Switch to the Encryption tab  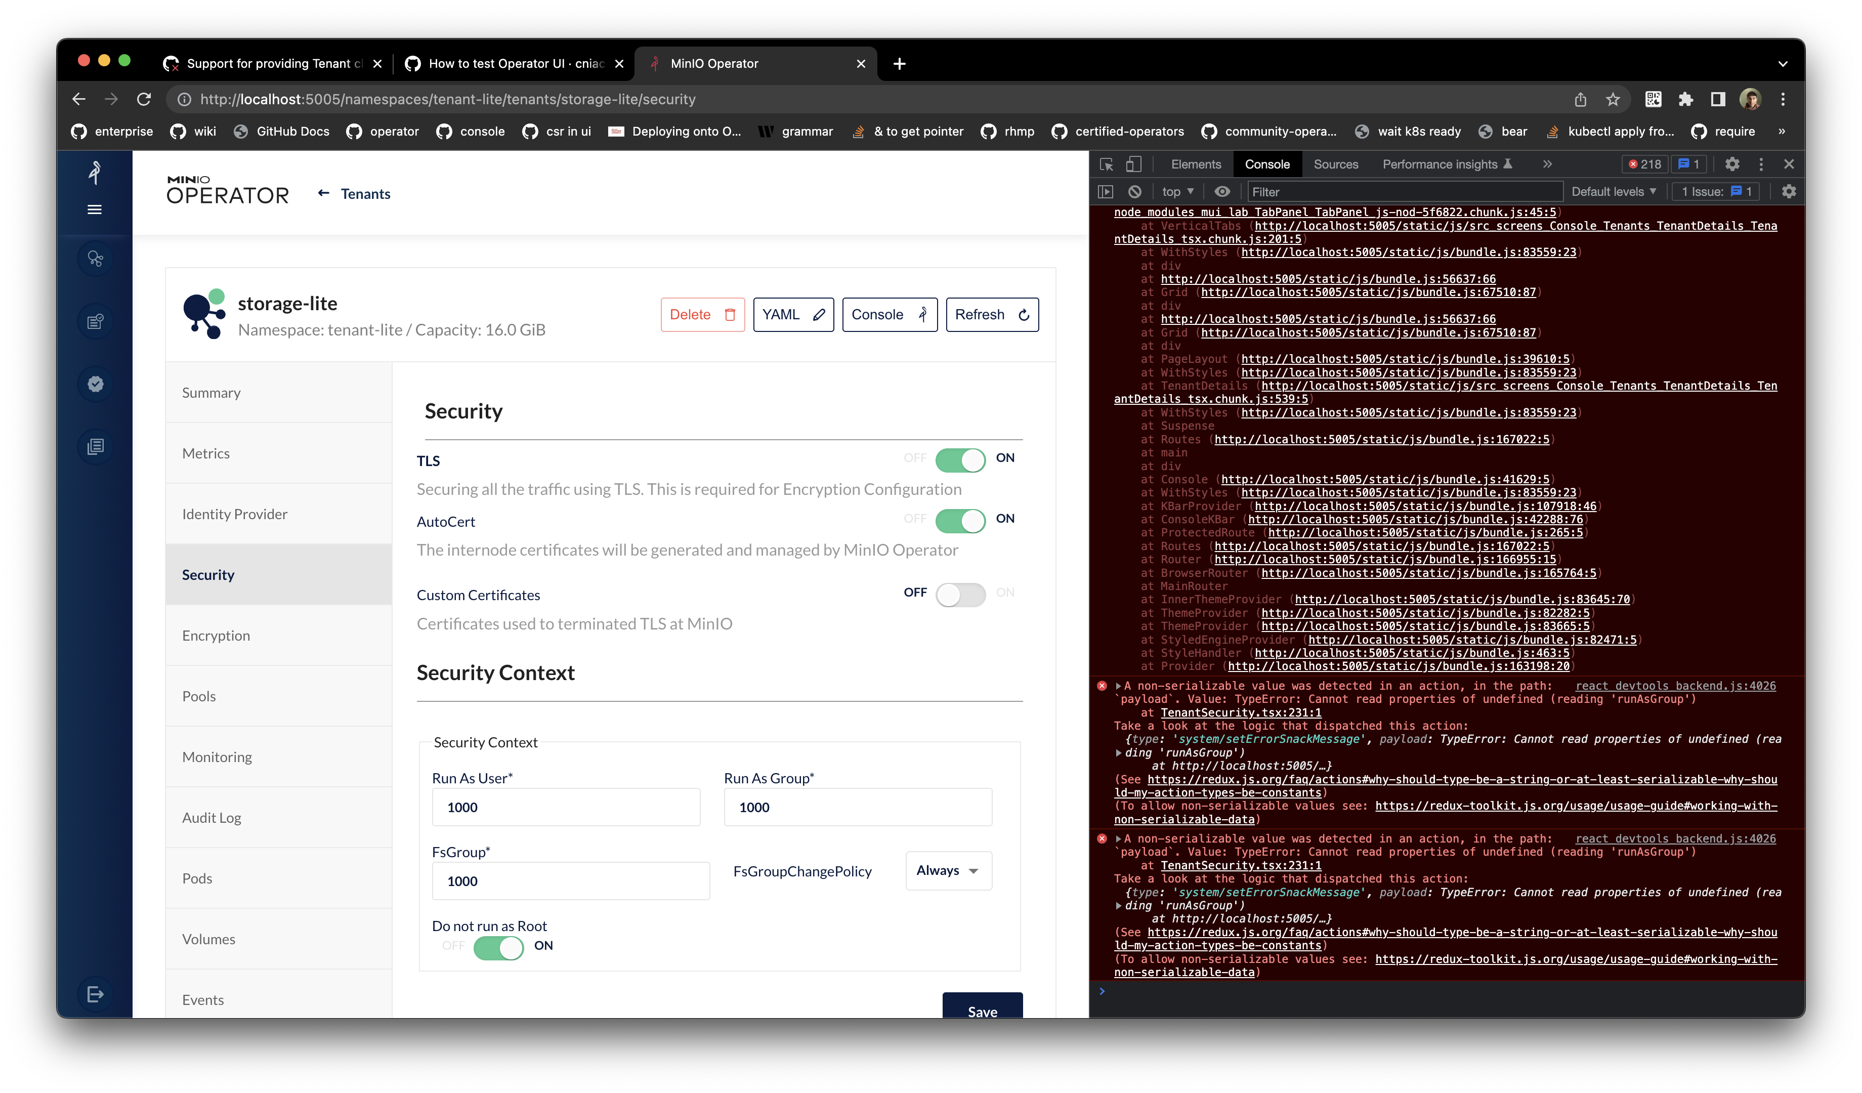click(216, 636)
